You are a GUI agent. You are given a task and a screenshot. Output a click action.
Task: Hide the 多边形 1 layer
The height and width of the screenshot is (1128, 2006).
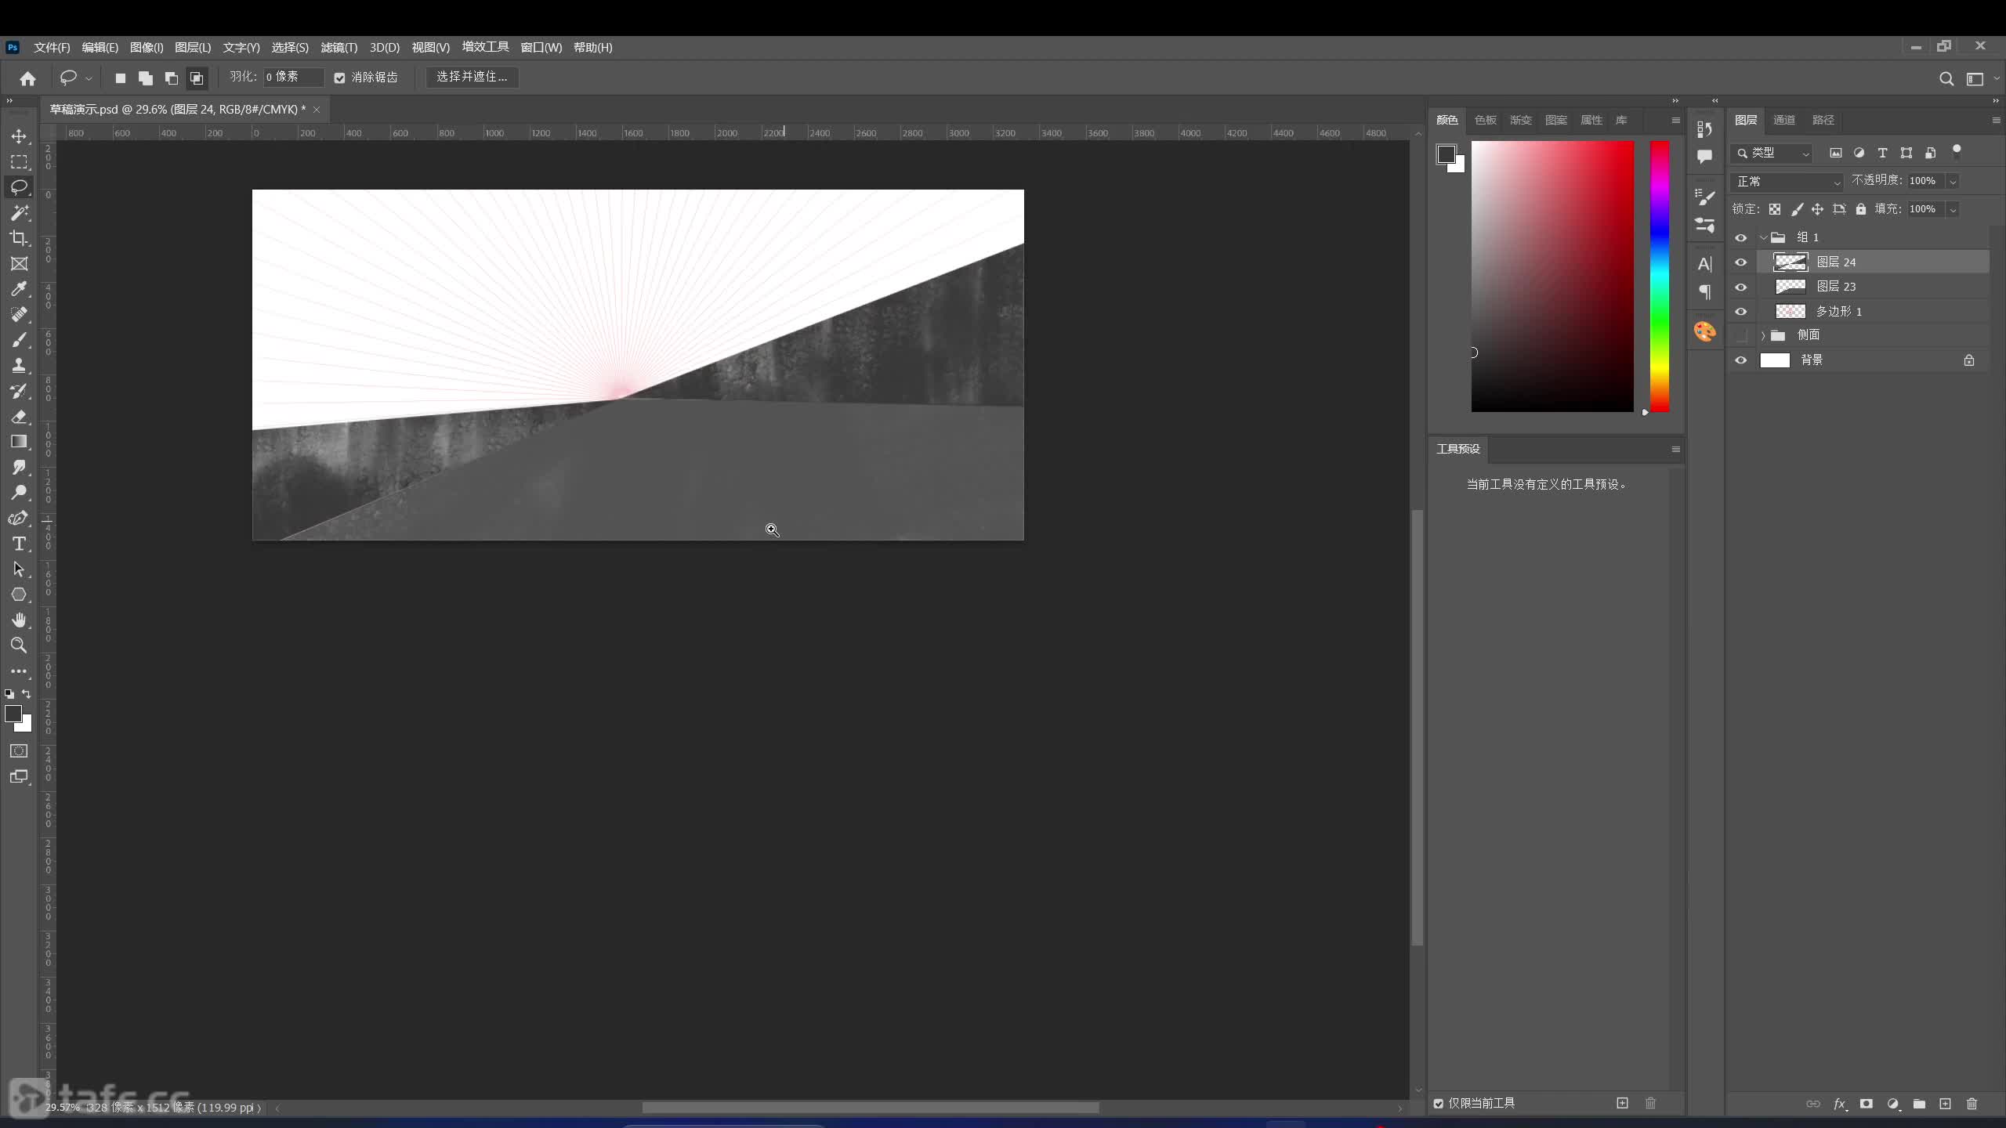coord(1741,312)
